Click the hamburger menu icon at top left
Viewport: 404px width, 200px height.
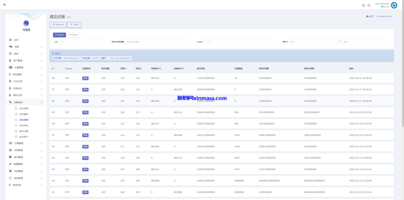click(x=4, y=5)
